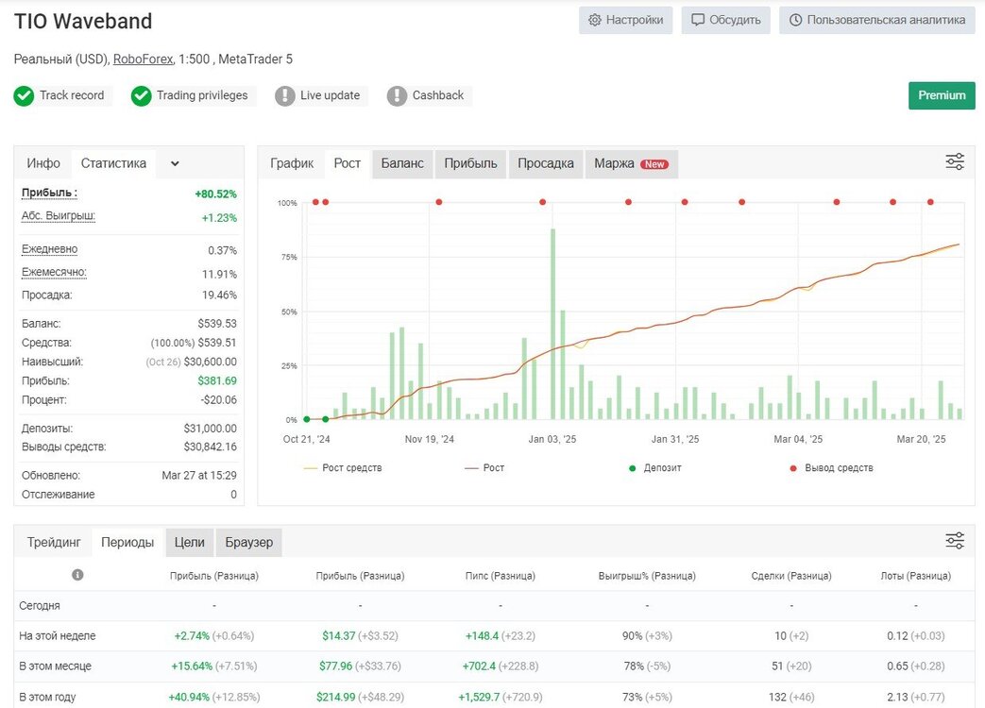Click the Сегодня row label
Screen dimensions: 985x708
40,606
